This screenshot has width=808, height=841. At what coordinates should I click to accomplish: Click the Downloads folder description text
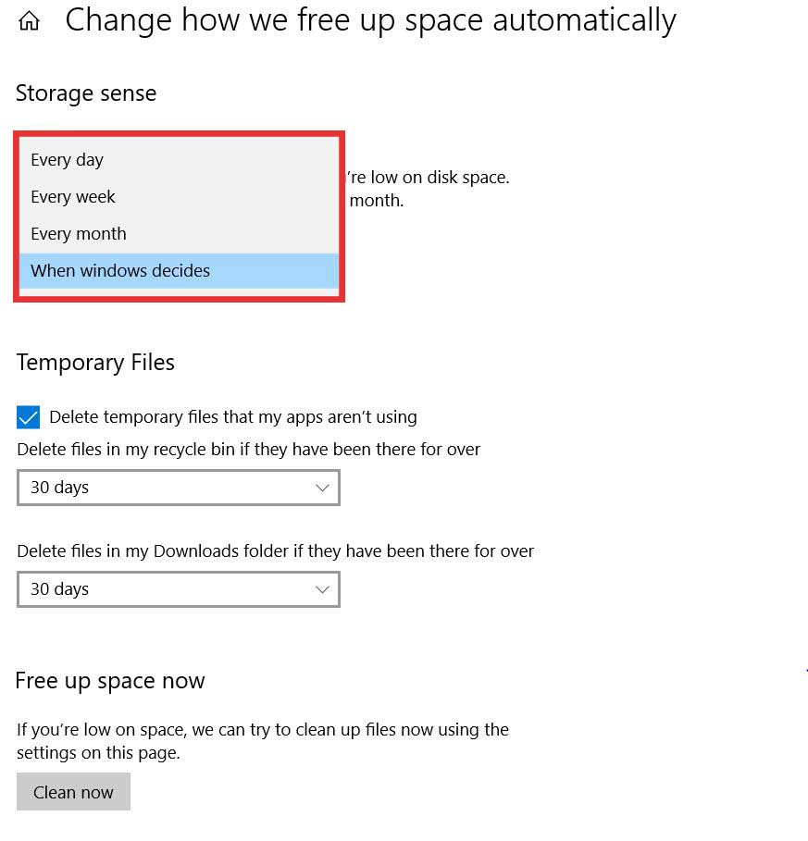pos(275,551)
